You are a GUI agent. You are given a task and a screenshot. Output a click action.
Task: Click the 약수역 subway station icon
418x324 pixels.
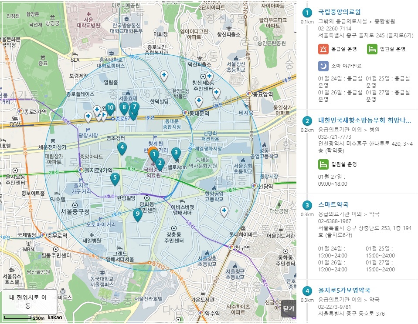(x=201, y=313)
